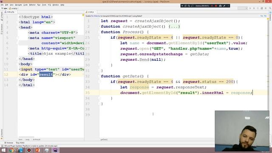272x153 pixels.
Task: Select the draw pencil tool in recorder bar
Action: (224, 6)
